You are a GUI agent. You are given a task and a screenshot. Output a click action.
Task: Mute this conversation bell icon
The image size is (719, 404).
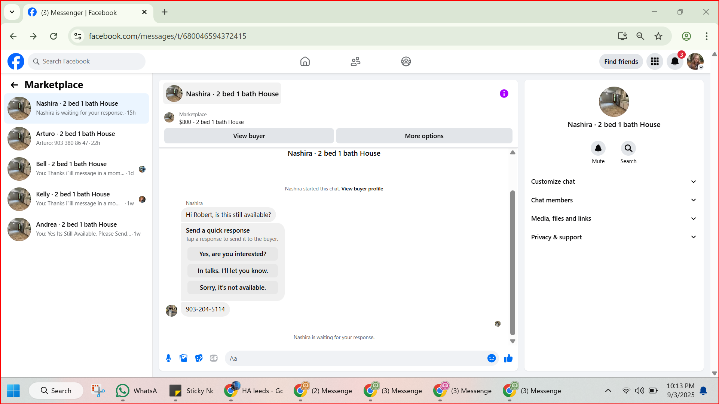tap(598, 149)
